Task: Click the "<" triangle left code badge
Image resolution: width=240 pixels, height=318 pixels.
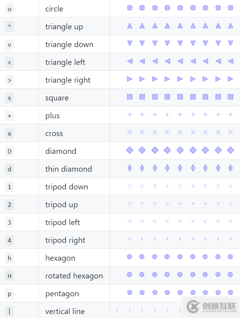Action: click(x=9, y=62)
